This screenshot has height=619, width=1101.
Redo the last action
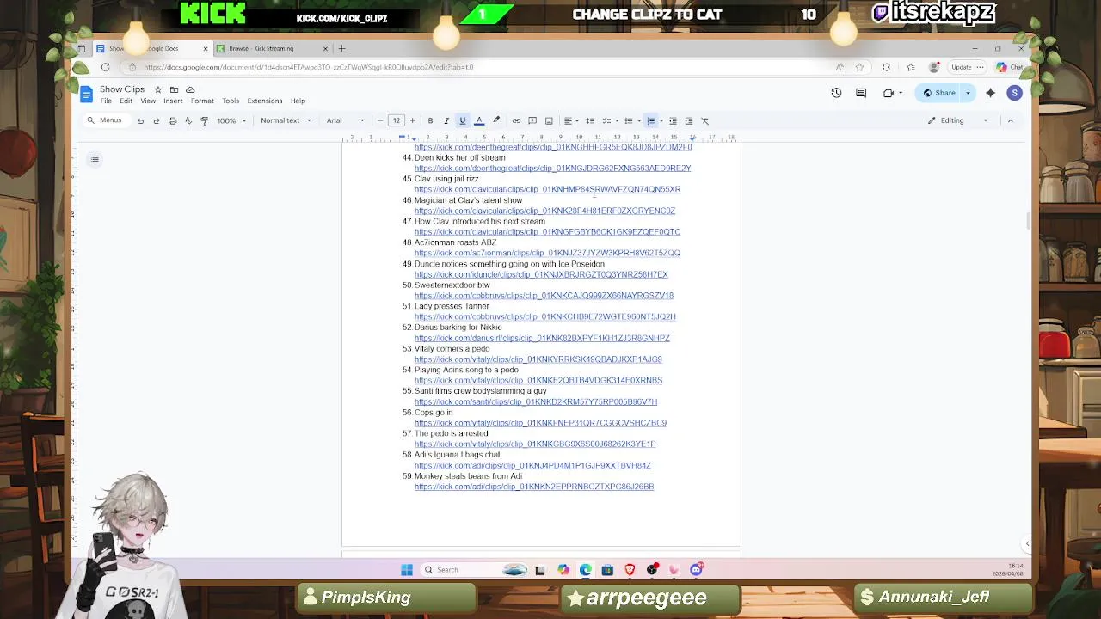[156, 120]
